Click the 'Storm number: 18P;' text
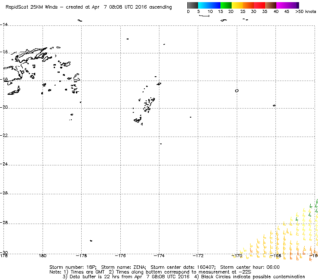 point(73,267)
